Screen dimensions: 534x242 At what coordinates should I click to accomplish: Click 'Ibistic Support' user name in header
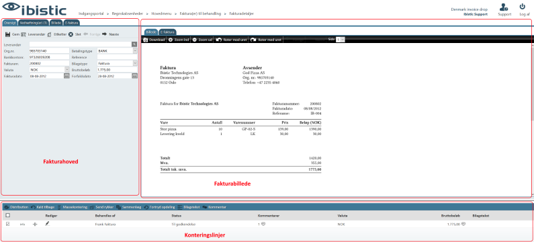click(476, 14)
